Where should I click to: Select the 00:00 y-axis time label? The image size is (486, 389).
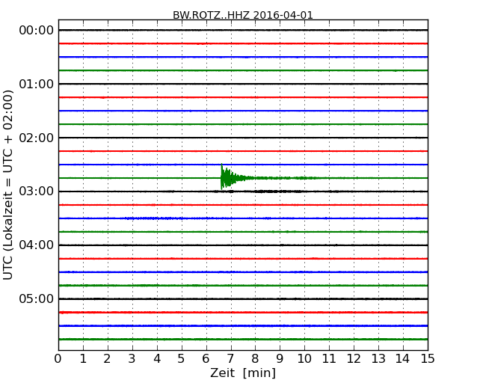[37, 31]
